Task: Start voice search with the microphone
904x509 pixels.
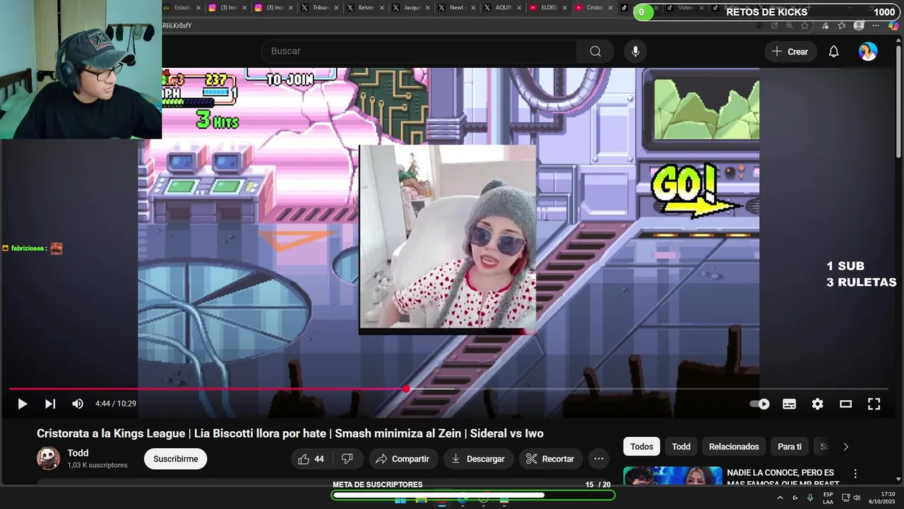Action: [636, 51]
